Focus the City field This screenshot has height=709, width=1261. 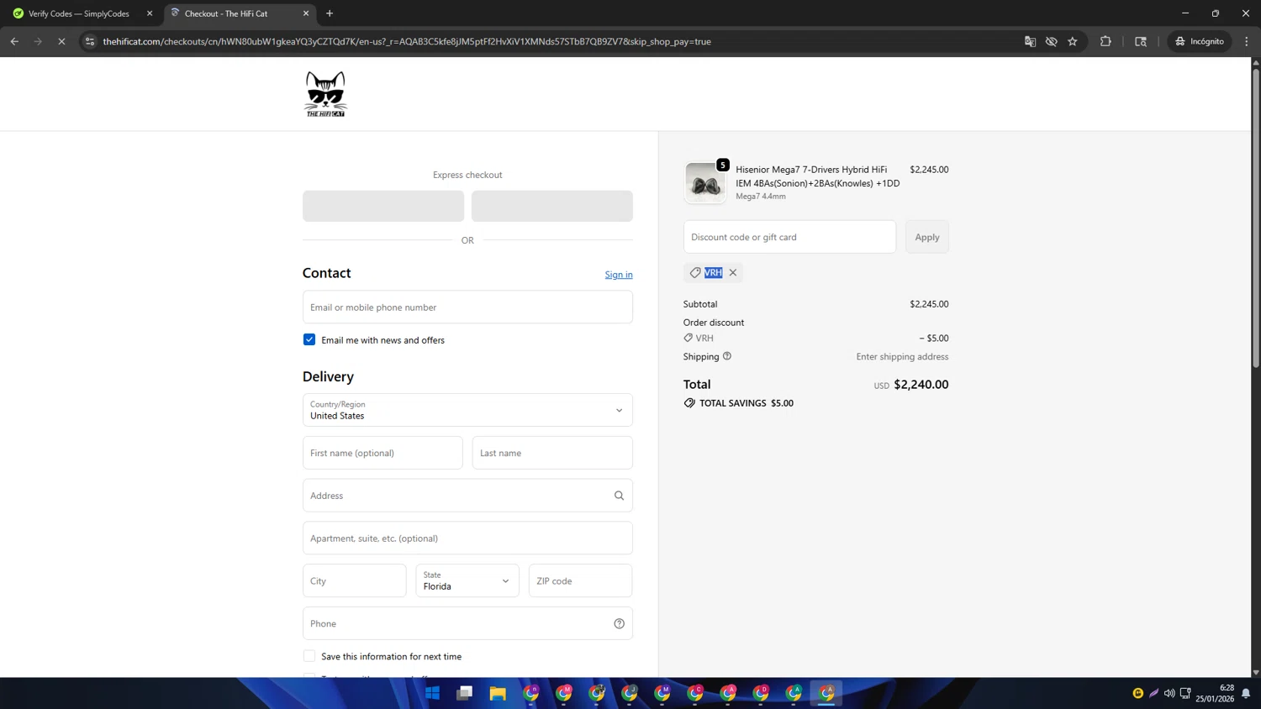(355, 580)
